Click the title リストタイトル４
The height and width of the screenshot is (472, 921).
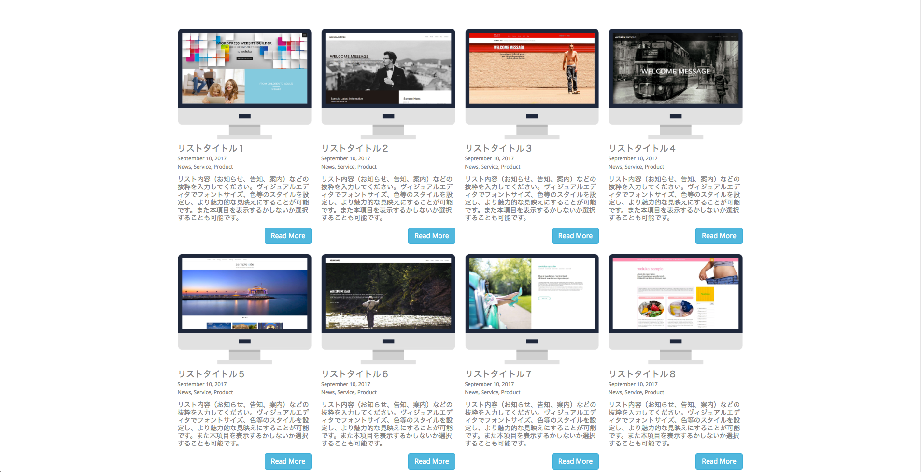pyautogui.click(x=642, y=148)
